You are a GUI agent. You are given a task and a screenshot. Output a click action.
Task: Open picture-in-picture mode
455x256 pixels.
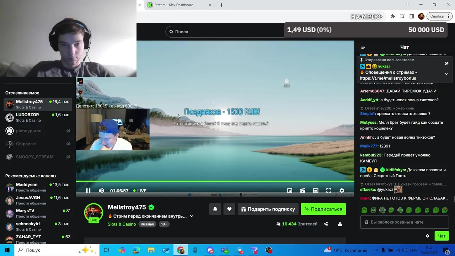[x=290, y=191]
